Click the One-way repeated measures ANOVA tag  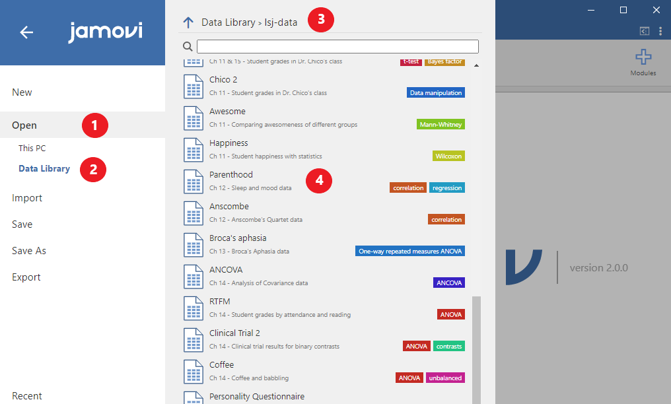410,251
